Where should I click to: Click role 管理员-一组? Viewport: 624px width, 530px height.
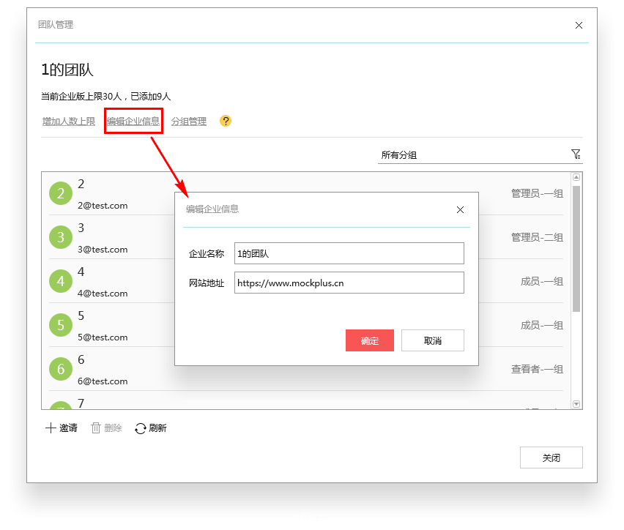(x=538, y=194)
